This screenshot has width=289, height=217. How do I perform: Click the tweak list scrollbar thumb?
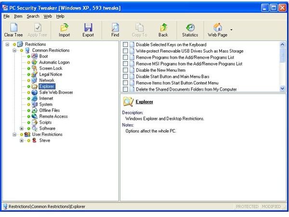click(x=282, y=55)
